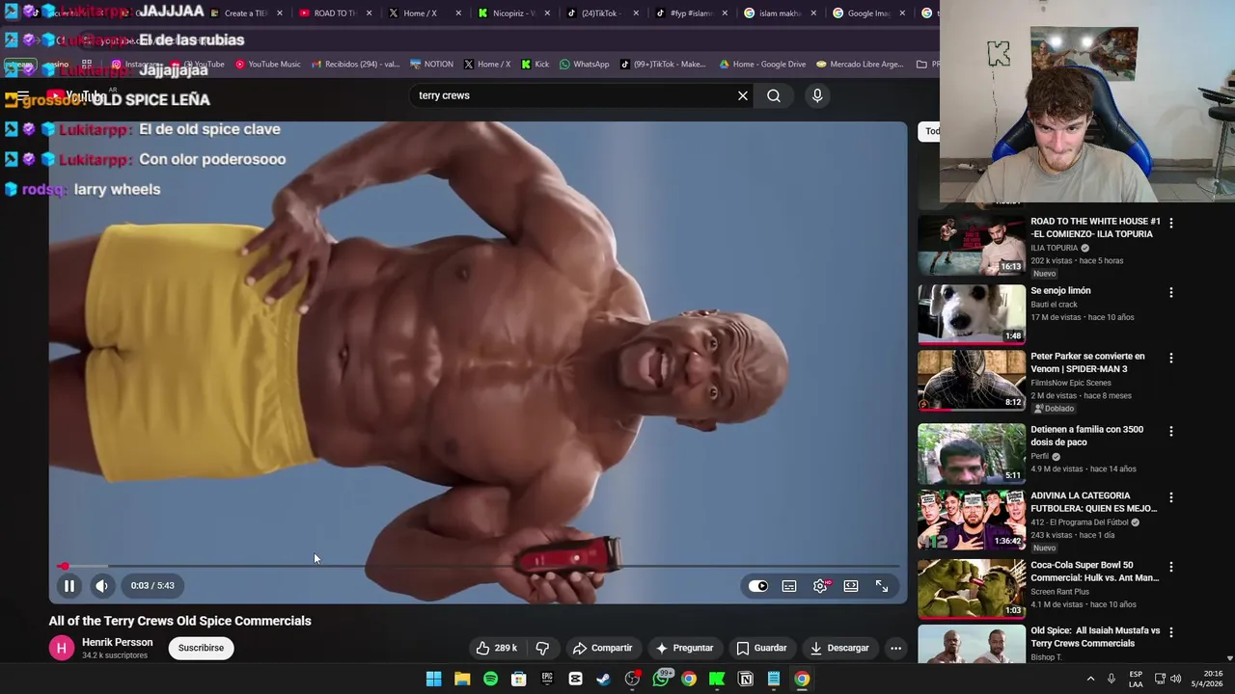The width and height of the screenshot is (1235, 694).
Task: Show hidden system tray icons chevron
Action: pos(1091,679)
